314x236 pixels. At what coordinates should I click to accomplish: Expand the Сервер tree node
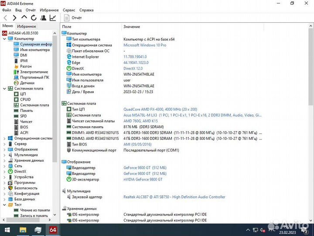(x=4, y=144)
